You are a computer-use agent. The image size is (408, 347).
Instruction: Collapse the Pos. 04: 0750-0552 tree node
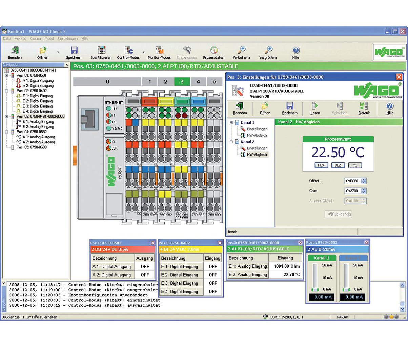pyautogui.click(x=6, y=132)
